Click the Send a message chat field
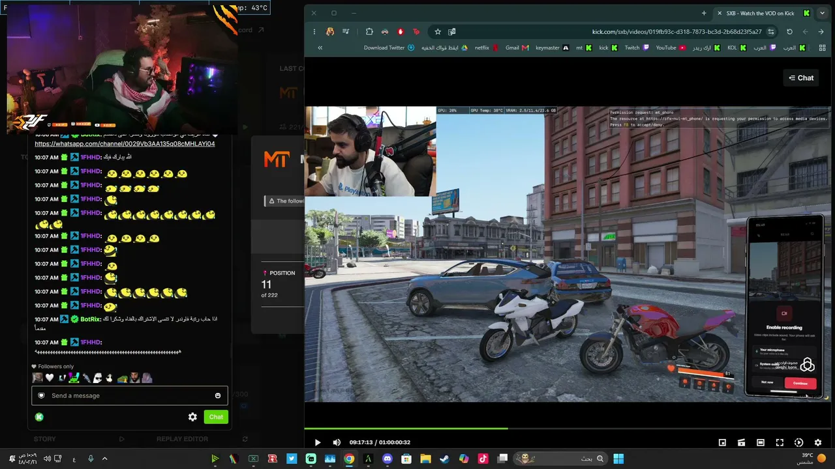This screenshot has height=469, width=835. coord(130,395)
